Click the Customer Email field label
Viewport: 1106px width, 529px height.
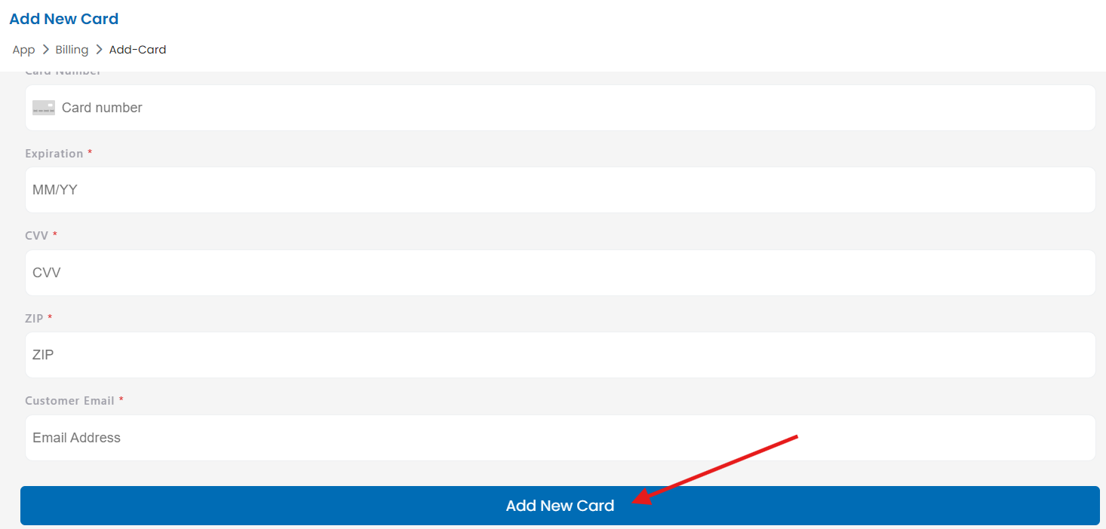pos(69,401)
